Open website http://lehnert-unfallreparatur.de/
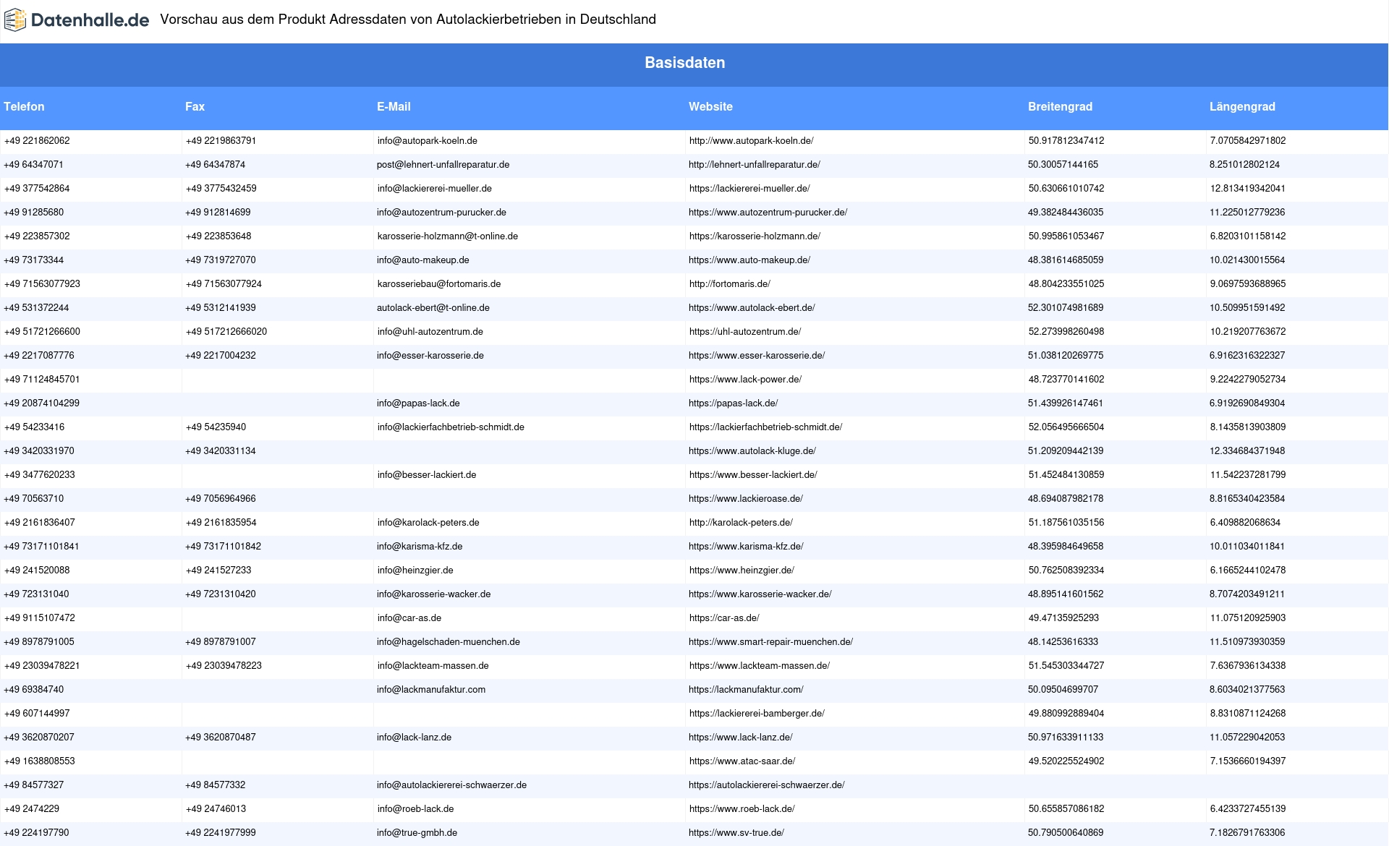The width and height of the screenshot is (1389, 846). tap(755, 165)
